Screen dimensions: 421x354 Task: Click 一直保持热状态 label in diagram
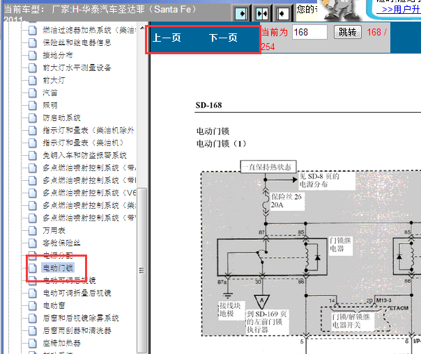pos(268,167)
